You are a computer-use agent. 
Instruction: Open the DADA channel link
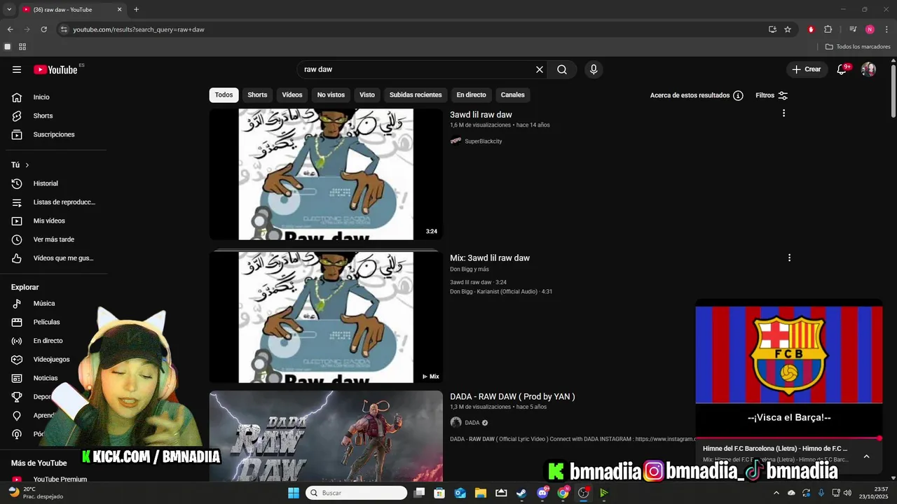coord(472,423)
